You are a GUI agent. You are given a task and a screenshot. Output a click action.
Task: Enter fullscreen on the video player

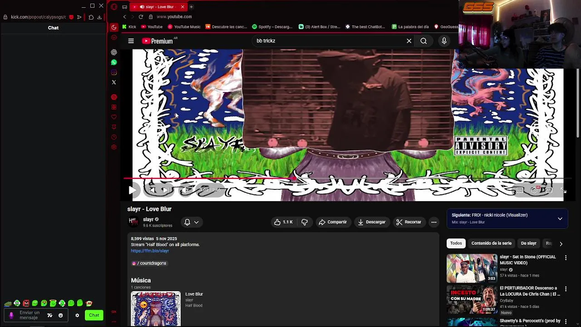tap(563, 190)
